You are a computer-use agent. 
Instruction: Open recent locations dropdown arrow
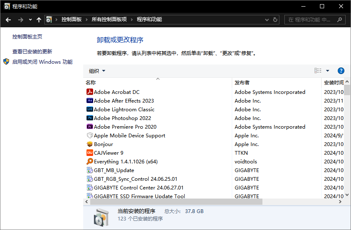point(30,20)
